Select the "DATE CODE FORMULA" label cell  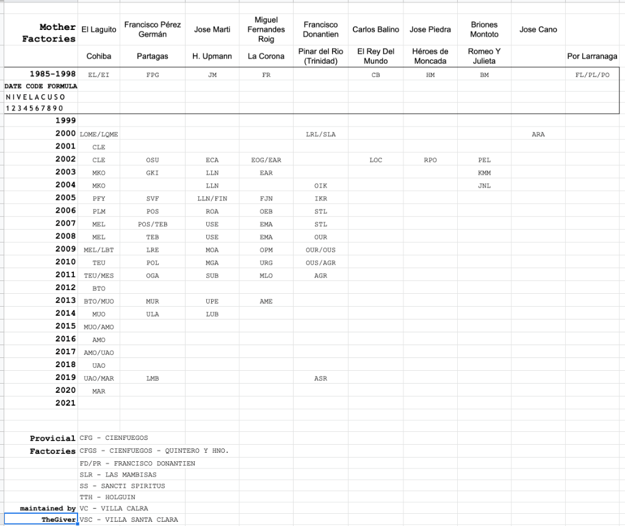point(41,86)
